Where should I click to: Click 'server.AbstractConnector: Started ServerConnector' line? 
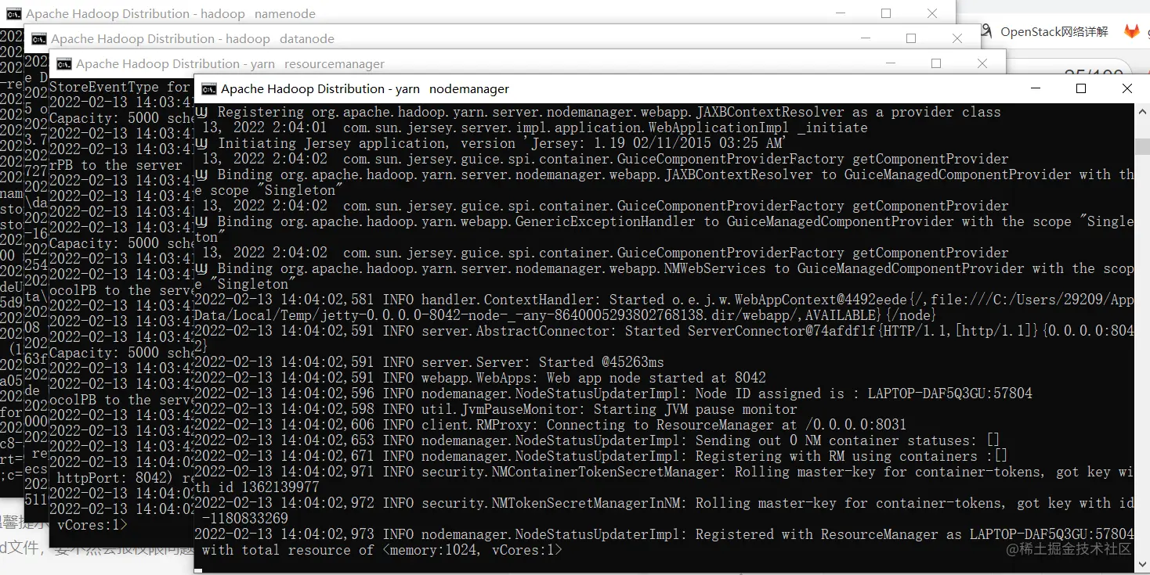coord(664,331)
